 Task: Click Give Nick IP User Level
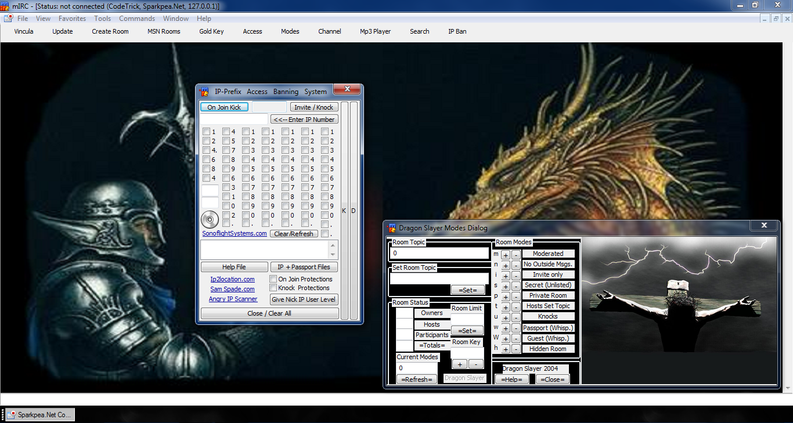pos(304,299)
